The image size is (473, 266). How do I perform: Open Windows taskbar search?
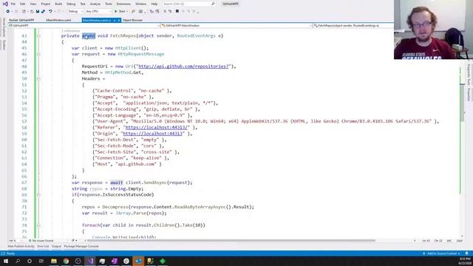coord(18,261)
